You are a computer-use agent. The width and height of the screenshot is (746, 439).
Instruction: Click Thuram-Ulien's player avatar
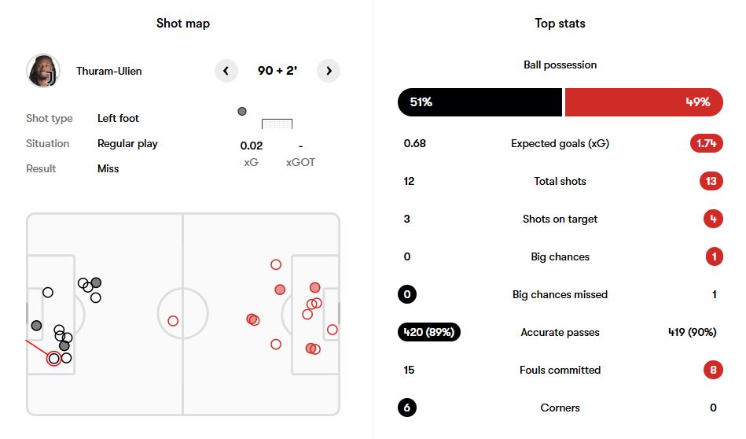tap(42, 71)
